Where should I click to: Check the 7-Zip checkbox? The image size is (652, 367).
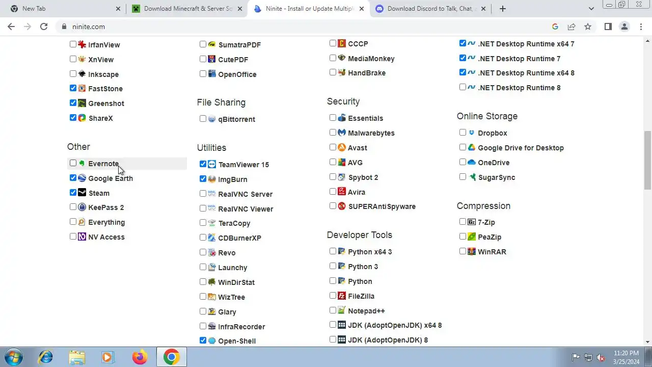(x=463, y=222)
